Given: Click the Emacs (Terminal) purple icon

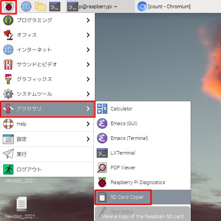Looking at the screenshot, I should (102, 138).
